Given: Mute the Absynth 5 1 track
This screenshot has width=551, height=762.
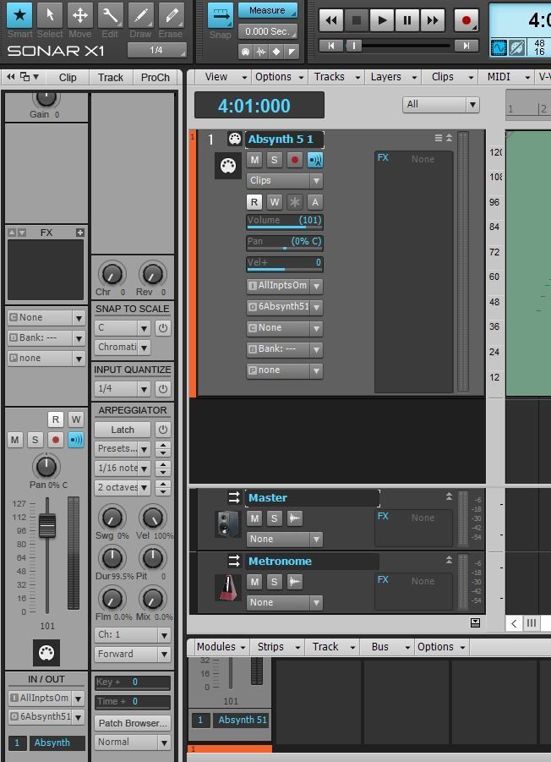Looking at the screenshot, I should pyautogui.click(x=254, y=160).
